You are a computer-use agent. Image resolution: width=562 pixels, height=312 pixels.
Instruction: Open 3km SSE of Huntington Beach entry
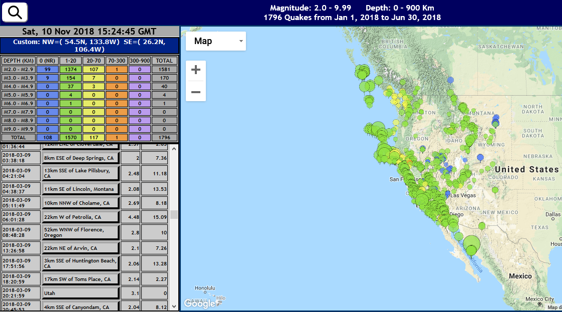(81, 263)
